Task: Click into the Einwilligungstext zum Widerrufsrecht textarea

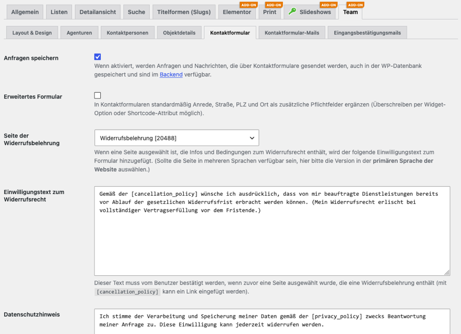Action: coord(272,230)
